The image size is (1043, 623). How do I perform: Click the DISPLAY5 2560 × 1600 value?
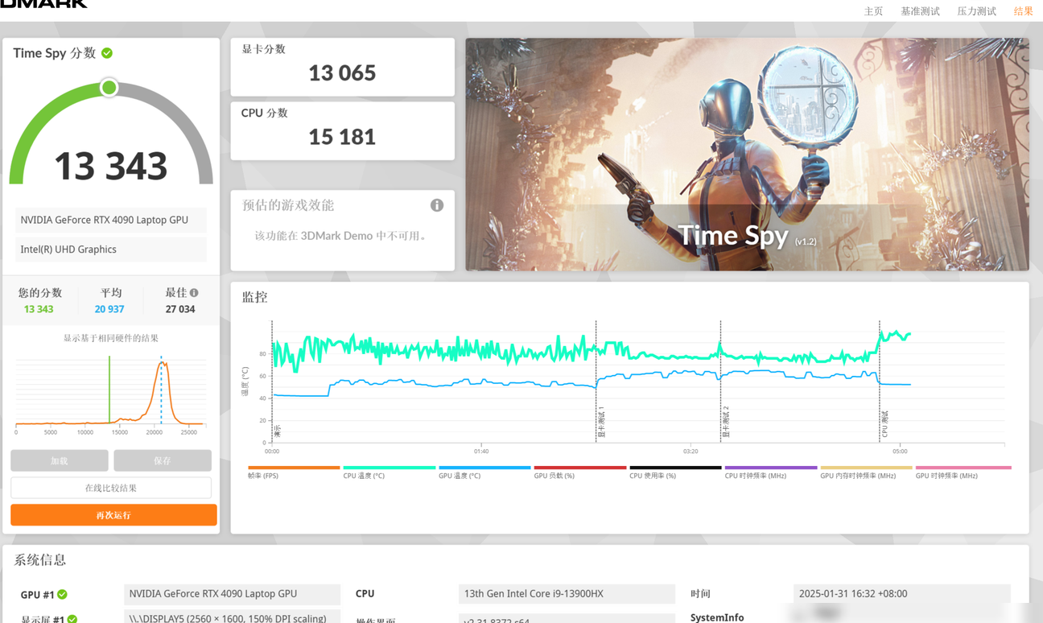[232, 617]
